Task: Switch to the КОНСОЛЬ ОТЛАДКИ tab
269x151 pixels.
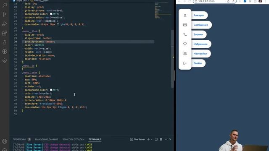Action: coord(73,139)
